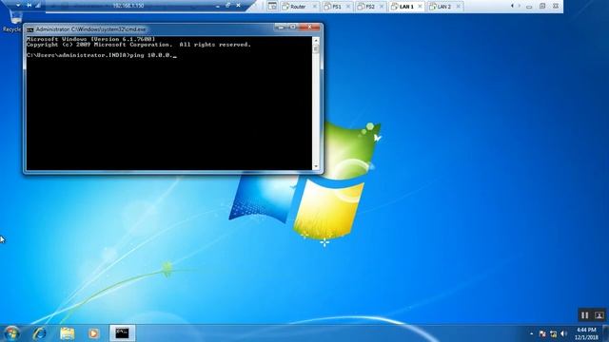Launch Internet Explorer from the taskbar
This screenshot has height=342, width=609.
(x=40, y=333)
